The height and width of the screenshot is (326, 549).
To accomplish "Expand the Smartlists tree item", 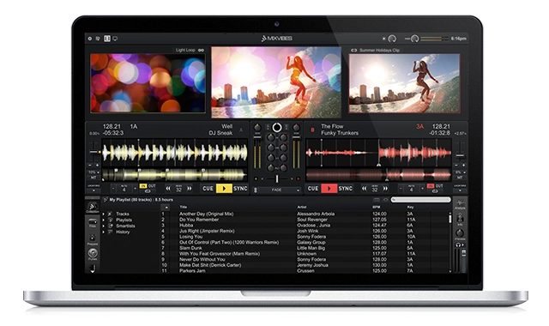I will [x=104, y=226].
